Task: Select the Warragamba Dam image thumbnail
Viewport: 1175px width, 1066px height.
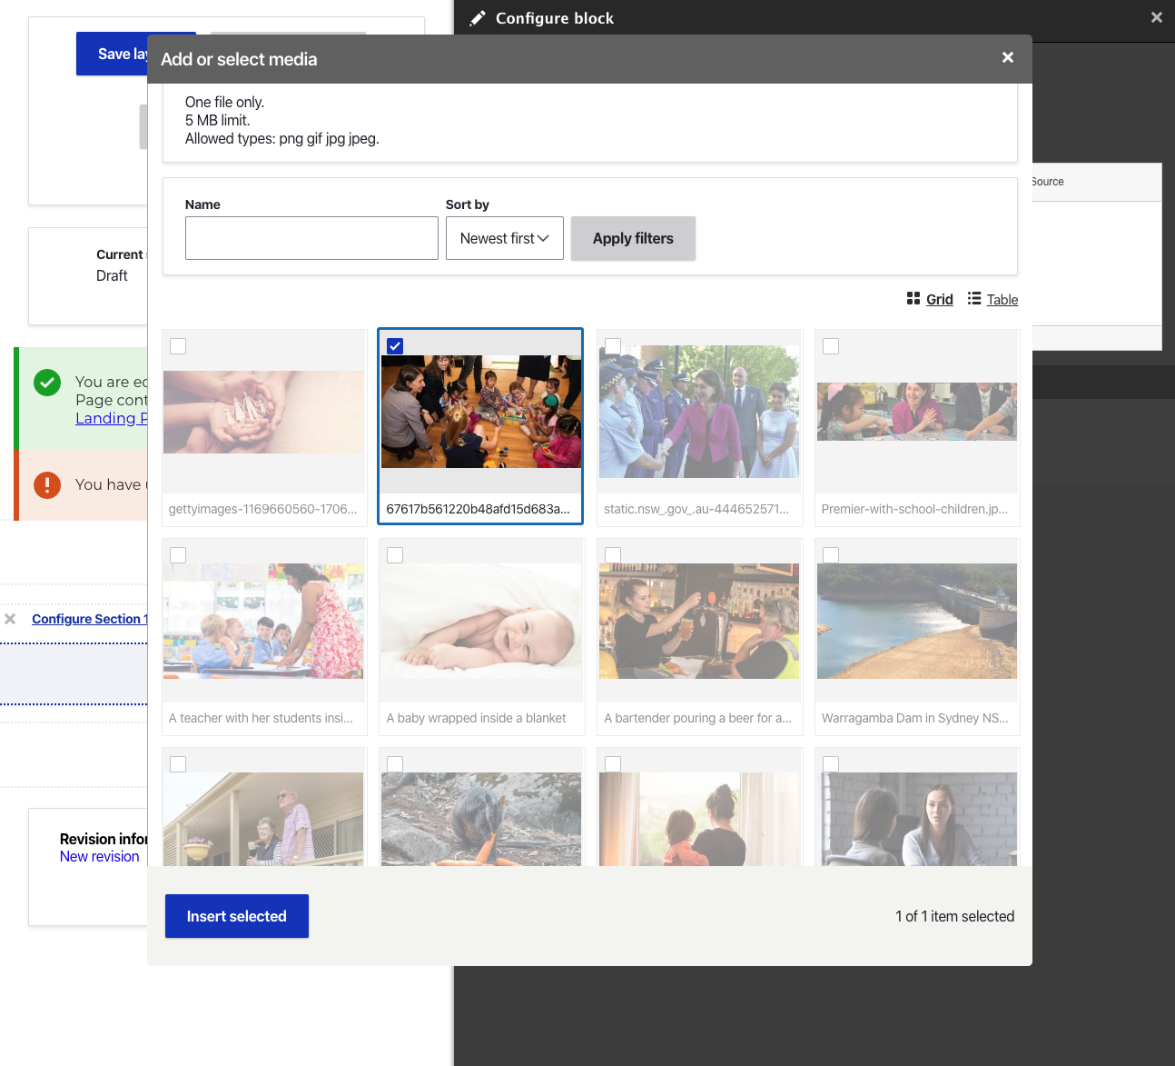Action: click(916, 622)
